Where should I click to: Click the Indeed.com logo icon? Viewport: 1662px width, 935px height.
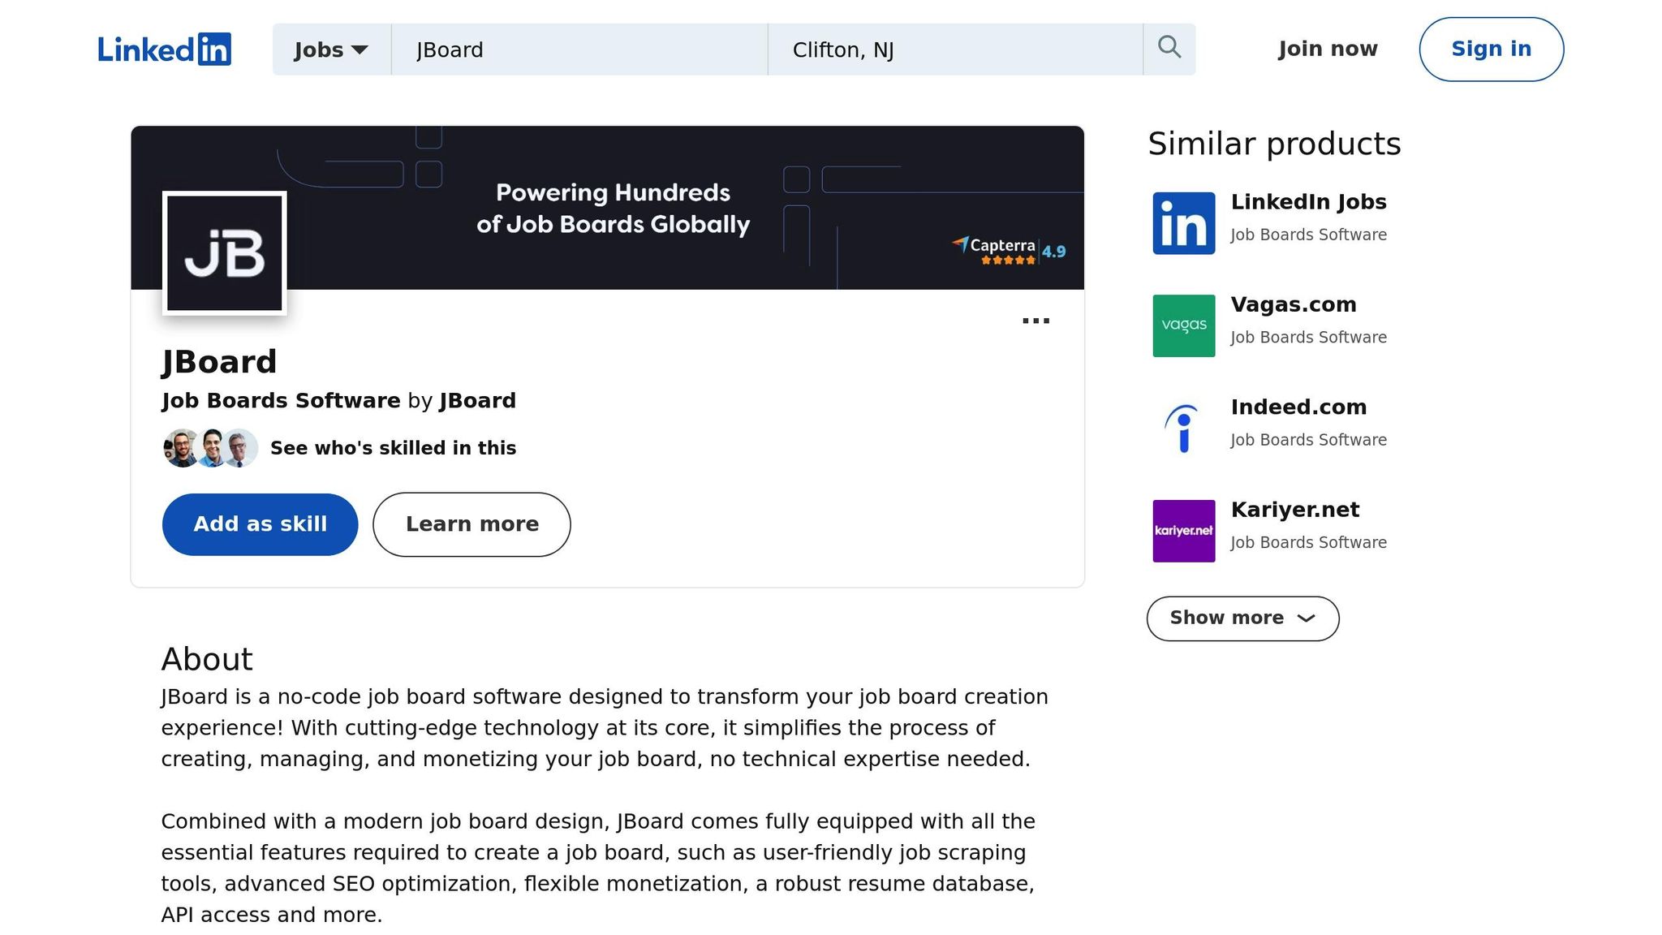pos(1183,429)
